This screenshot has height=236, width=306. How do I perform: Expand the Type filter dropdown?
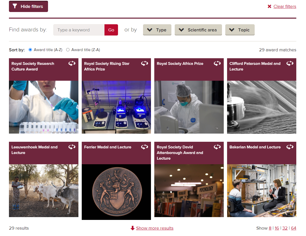click(x=157, y=30)
